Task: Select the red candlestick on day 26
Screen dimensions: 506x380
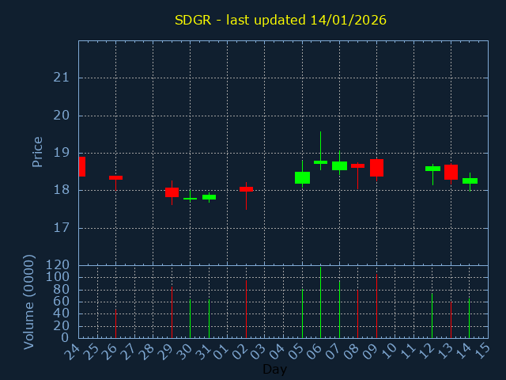Action: point(115,178)
